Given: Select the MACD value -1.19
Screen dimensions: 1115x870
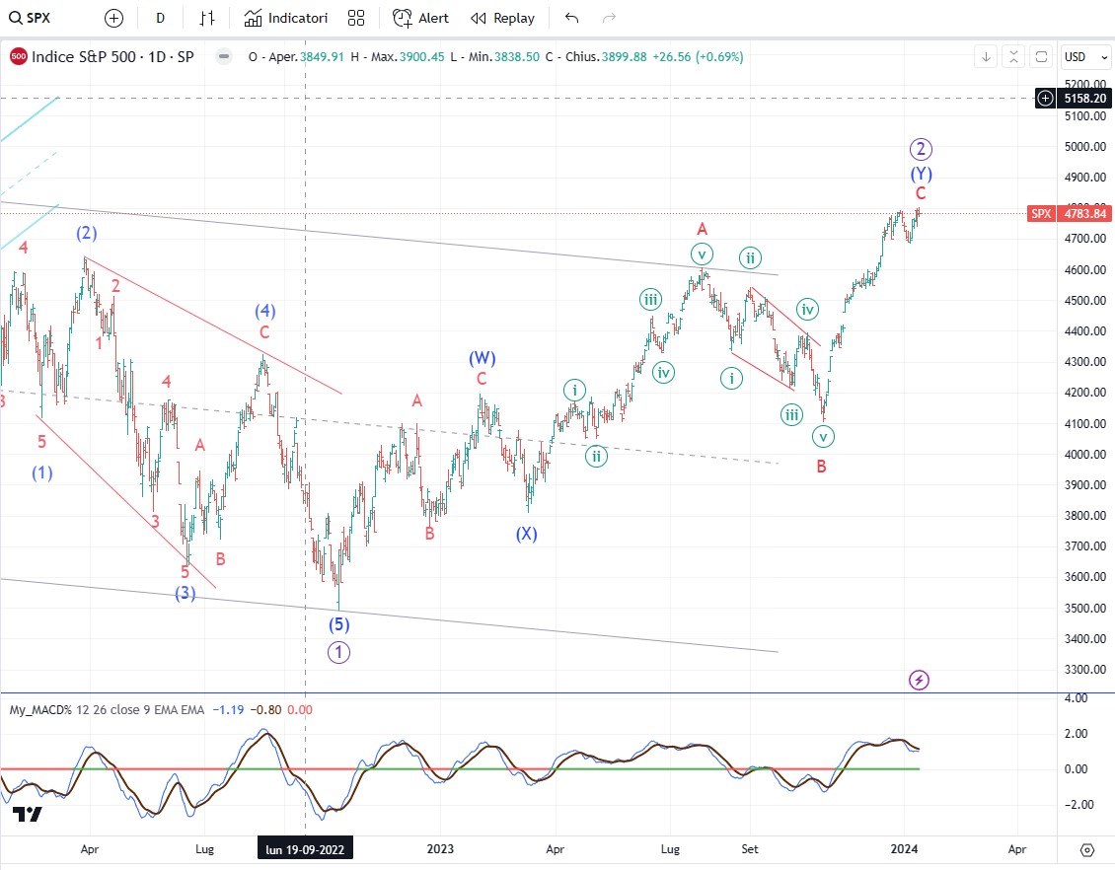Looking at the screenshot, I should point(228,709).
